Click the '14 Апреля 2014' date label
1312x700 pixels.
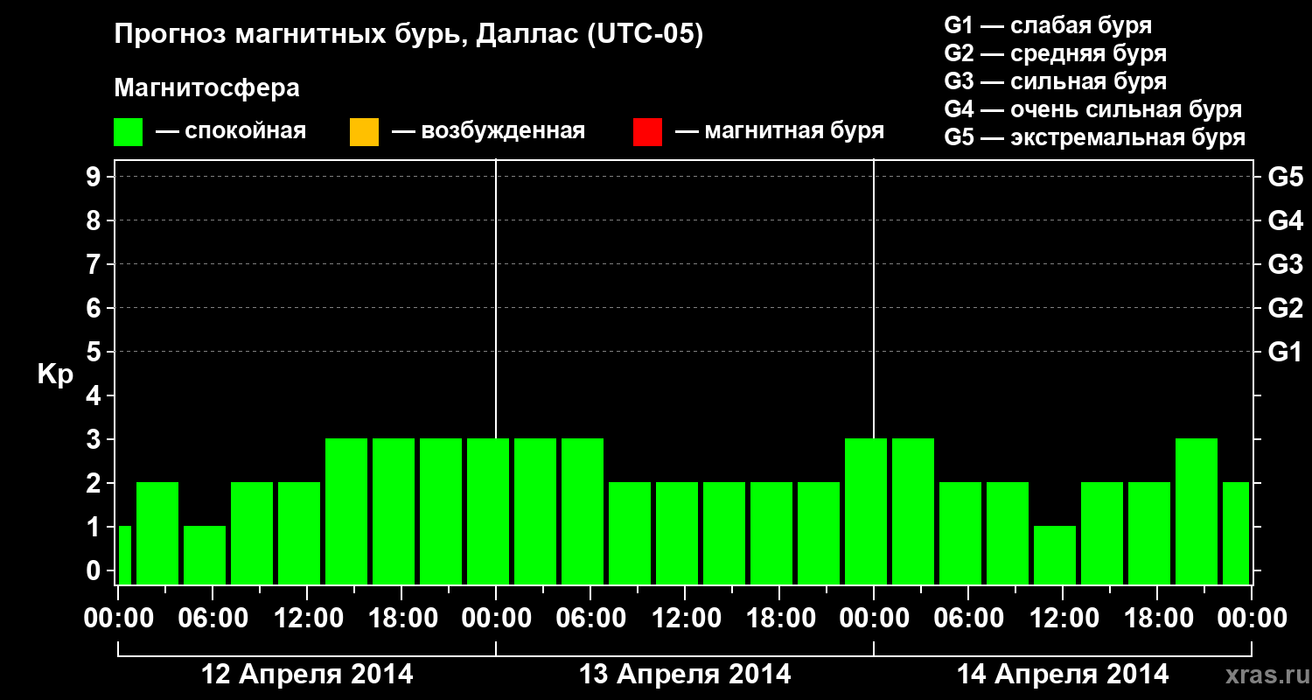[x=1063, y=674]
